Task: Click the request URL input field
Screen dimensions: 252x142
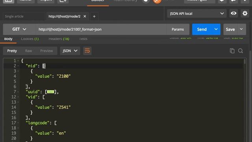Action: pyautogui.click(x=101, y=29)
